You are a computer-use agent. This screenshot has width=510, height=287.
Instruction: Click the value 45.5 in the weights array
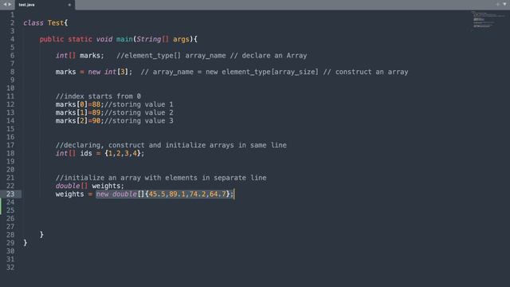[x=157, y=194]
